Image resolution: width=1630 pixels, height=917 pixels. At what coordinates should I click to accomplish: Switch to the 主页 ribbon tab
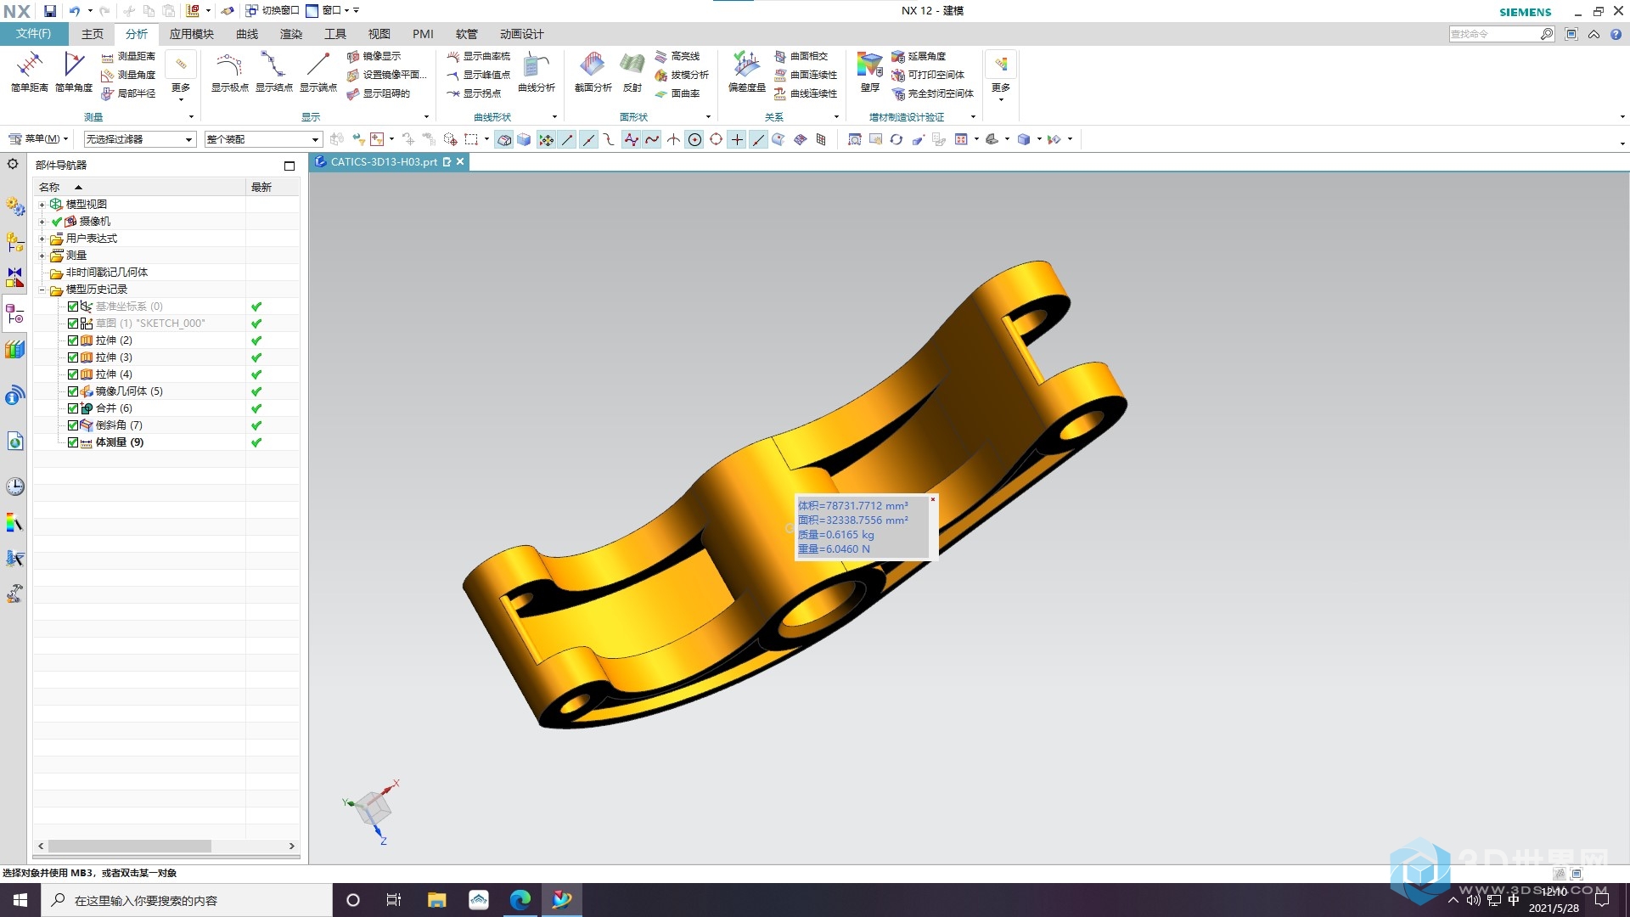pos(92,34)
